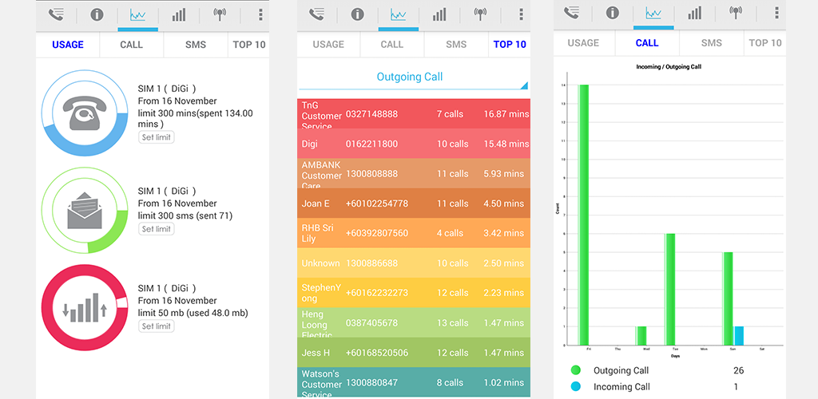The image size is (818, 399).
Task: Open signal bars icon on Top 10 screen
Action: (439, 14)
